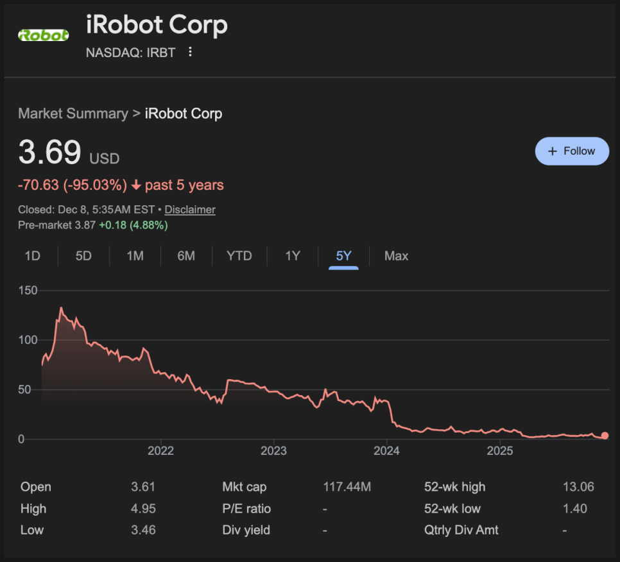Select the 6M chart range
This screenshot has height=562, width=620.
(x=186, y=256)
